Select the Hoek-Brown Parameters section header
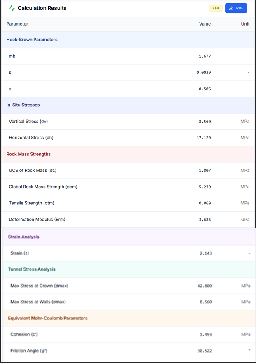The image size is (256, 363). [128, 40]
